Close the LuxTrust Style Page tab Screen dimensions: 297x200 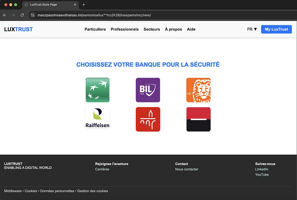pos(75,4)
